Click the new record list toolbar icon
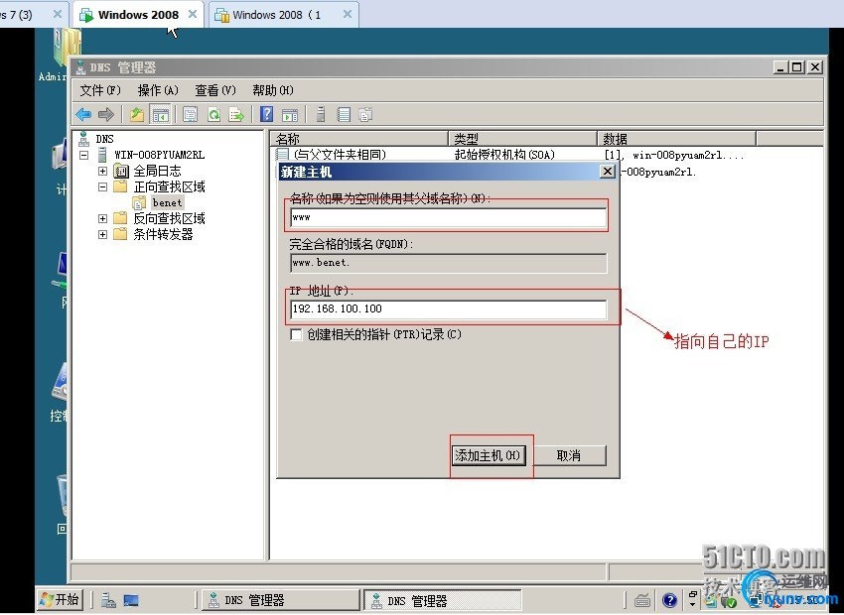 click(x=344, y=114)
